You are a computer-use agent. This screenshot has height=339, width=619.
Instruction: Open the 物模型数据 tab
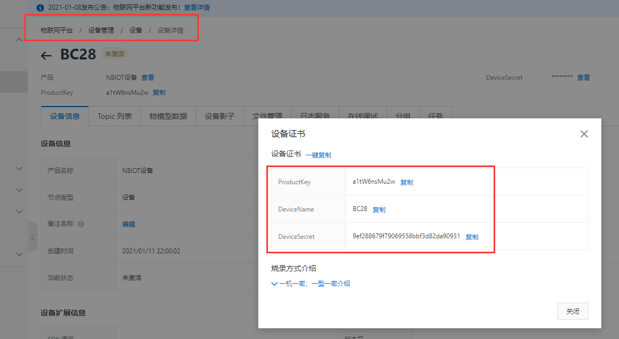coord(169,116)
